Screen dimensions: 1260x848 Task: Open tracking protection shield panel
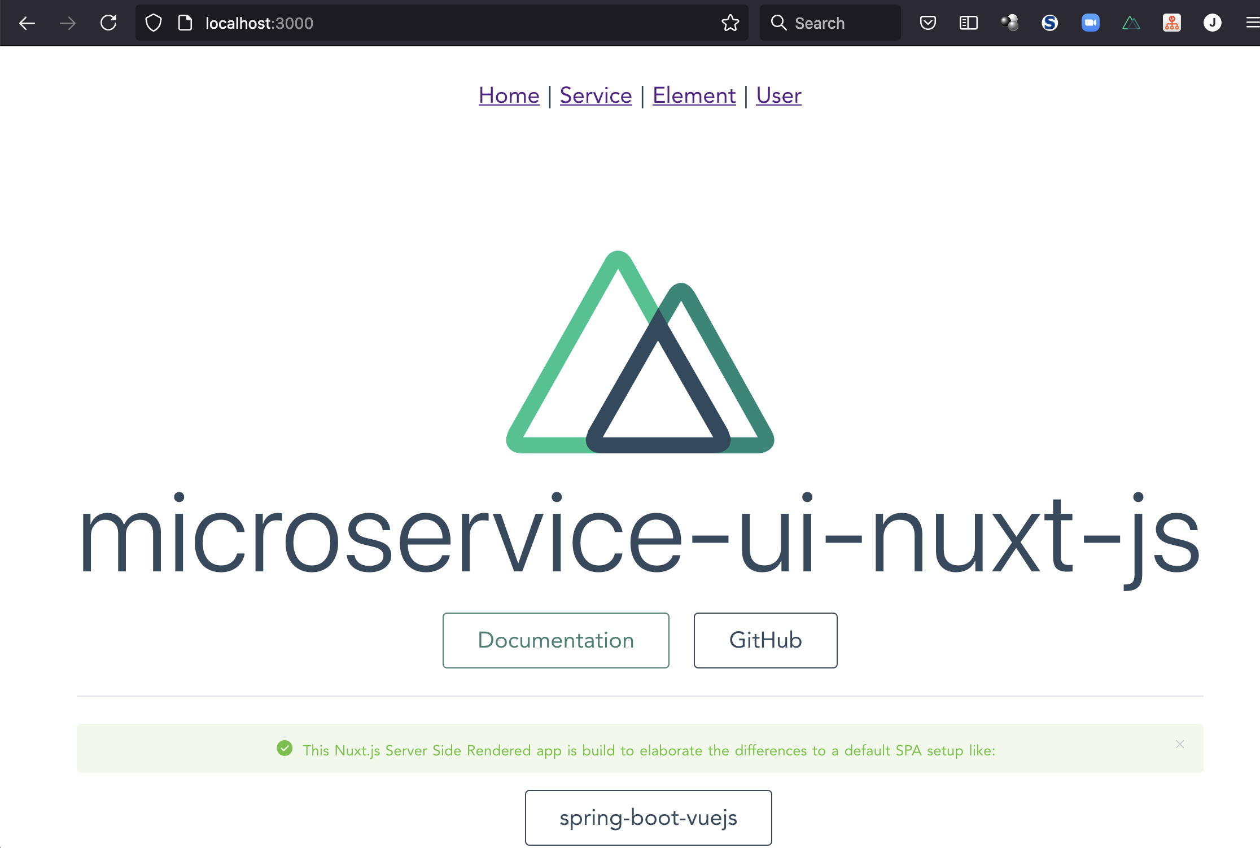[154, 23]
